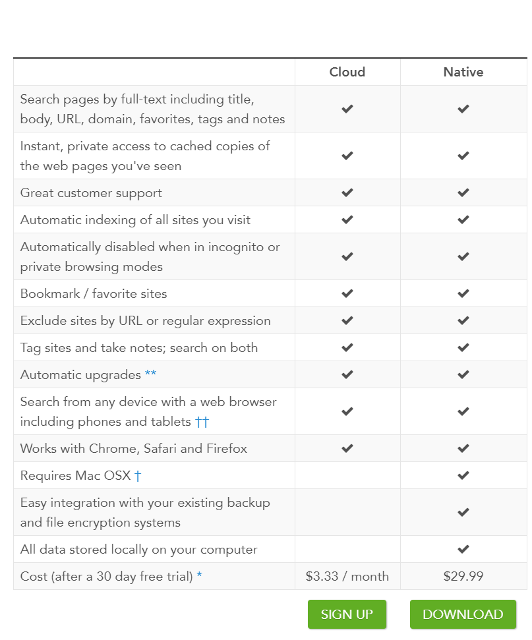Click Native checkmark for Requires Mac OSX

pyautogui.click(x=463, y=476)
